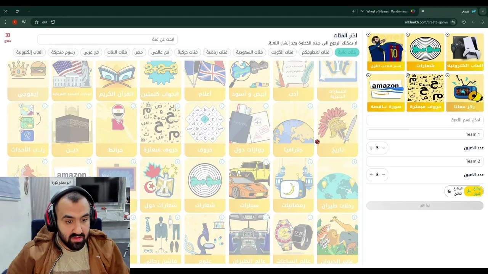
Task: Click the mkhmkh.com address bar
Action: click(x=426, y=22)
